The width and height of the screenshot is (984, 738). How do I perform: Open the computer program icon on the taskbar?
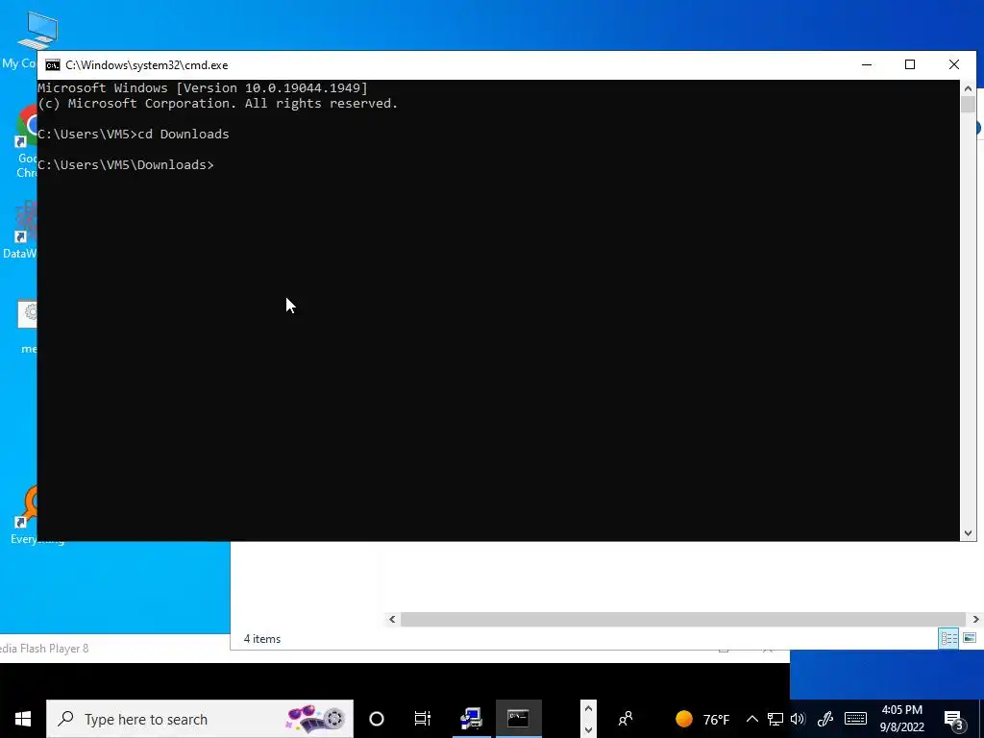point(471,719)
